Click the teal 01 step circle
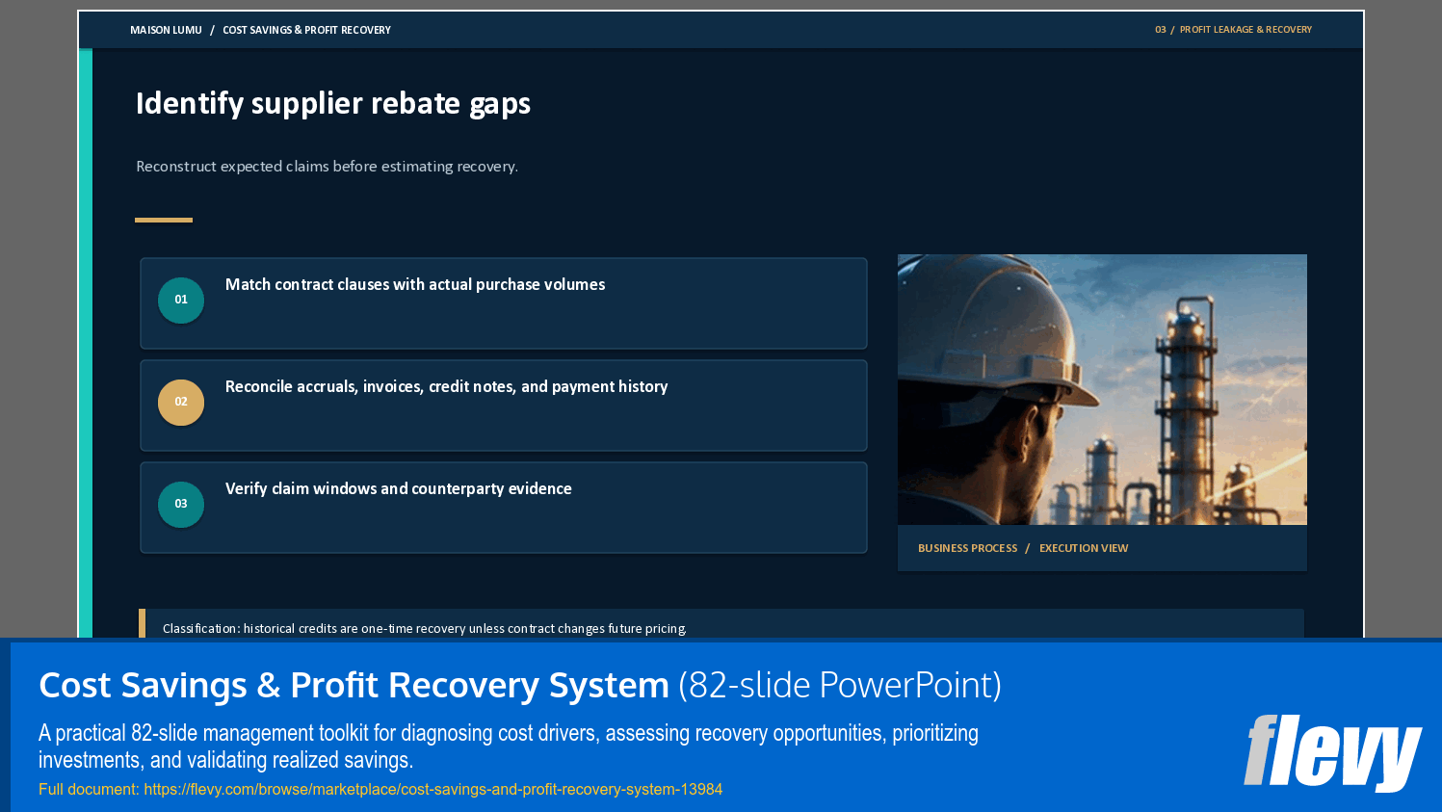The height and width of the screenshot is (812, 1442). click(181, 300)
